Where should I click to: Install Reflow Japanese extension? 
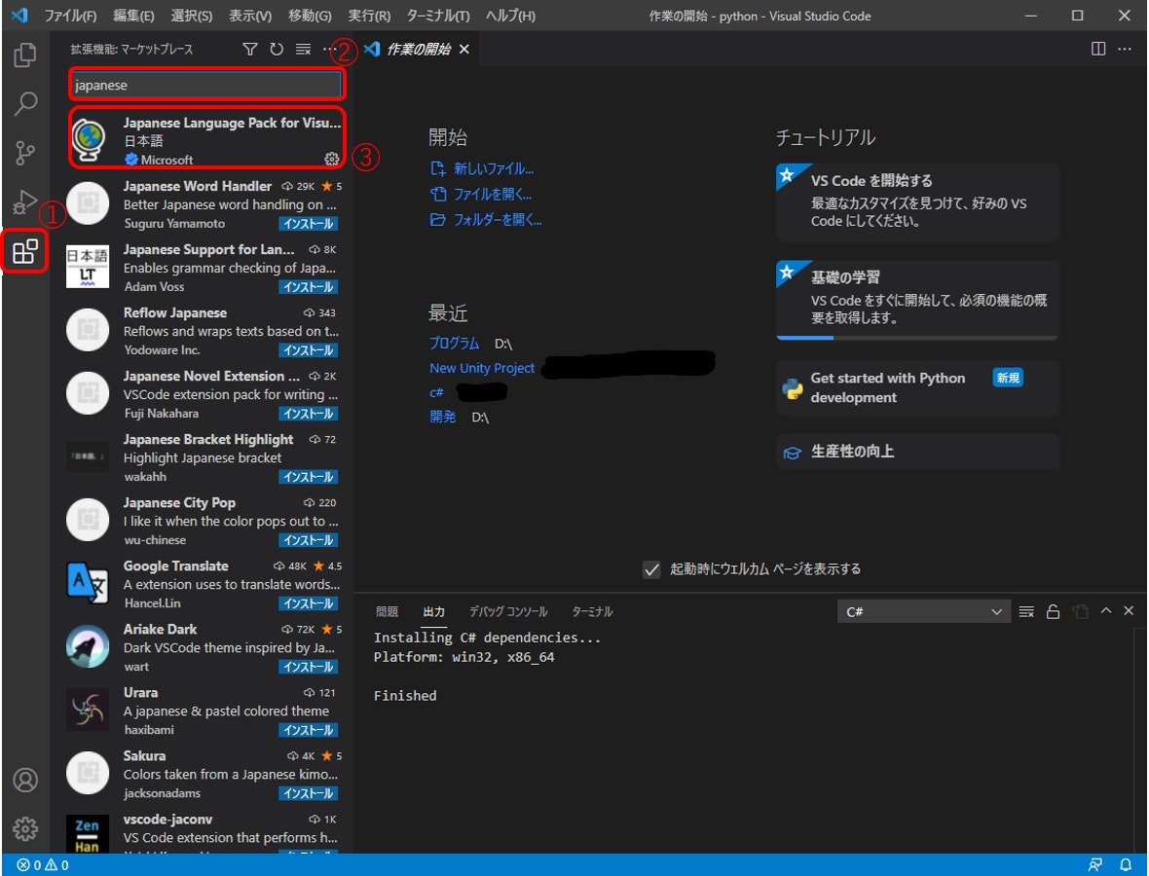coord(308,350)
